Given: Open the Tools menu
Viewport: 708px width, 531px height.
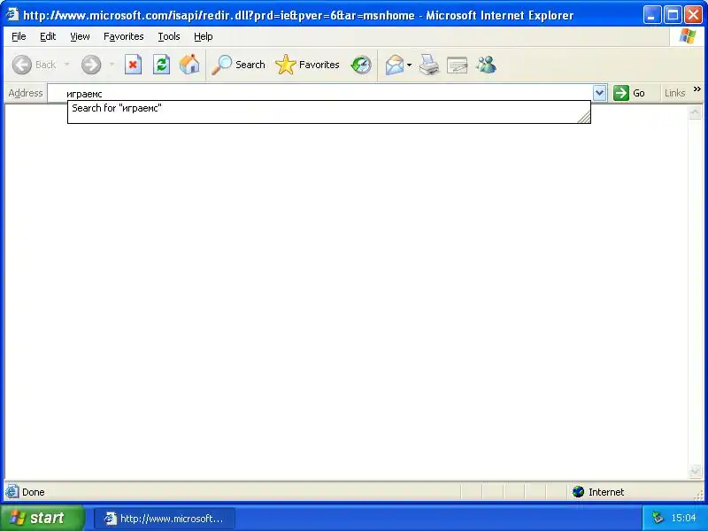Looking at the screenshot, I should pyautogui.click(x=169, y=36).
